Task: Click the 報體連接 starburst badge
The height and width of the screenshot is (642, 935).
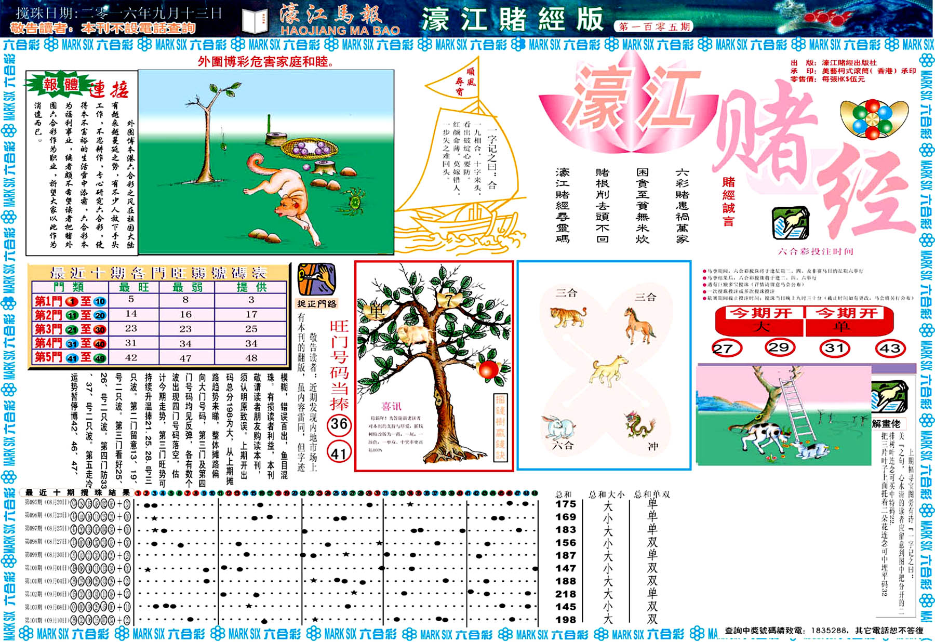Action: [x=59, y=85]
